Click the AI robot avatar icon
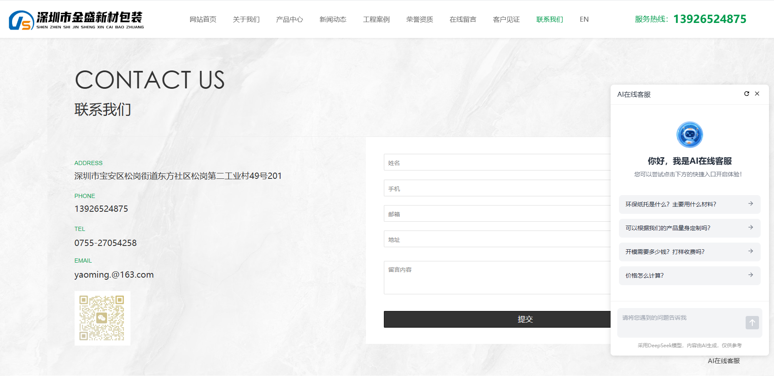 tap(689, 135)
